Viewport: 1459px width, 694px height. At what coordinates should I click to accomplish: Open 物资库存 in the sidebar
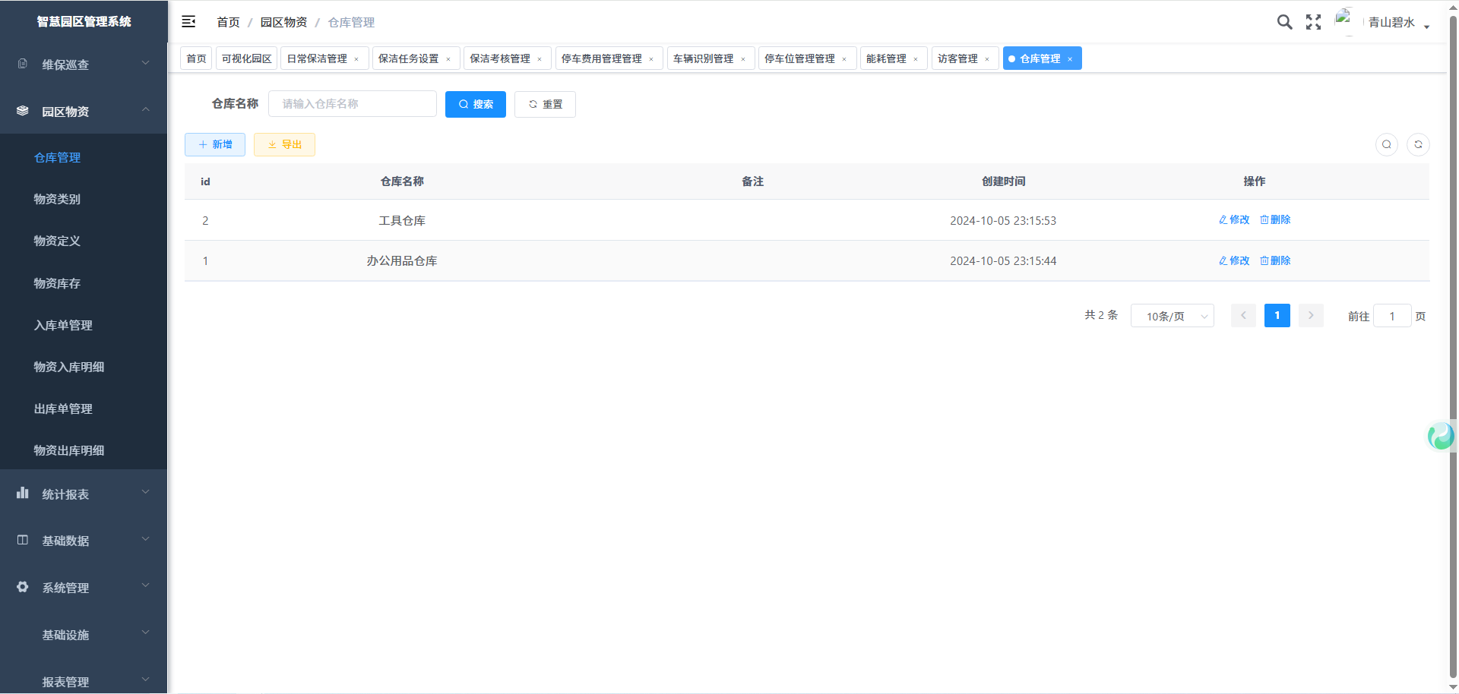(57, 283)
